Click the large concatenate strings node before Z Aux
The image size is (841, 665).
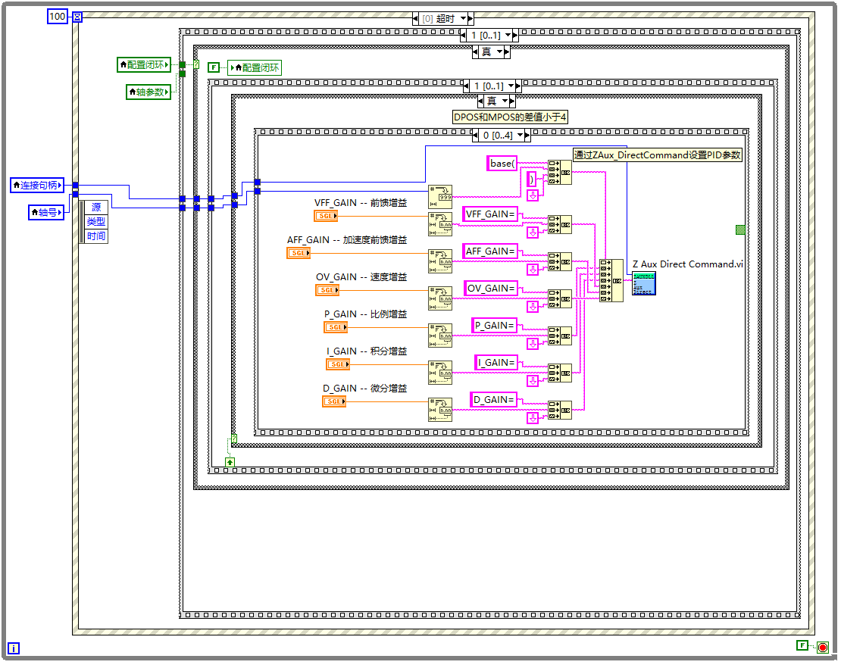click(611, 280)
